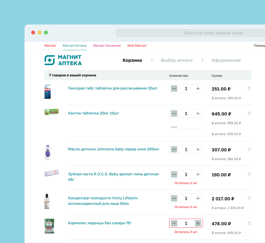The height and width of the screenshot is (243, 265).
Task: Click the Vichy Liftactiv product thumbnail
Action: (x=47, y=201)
